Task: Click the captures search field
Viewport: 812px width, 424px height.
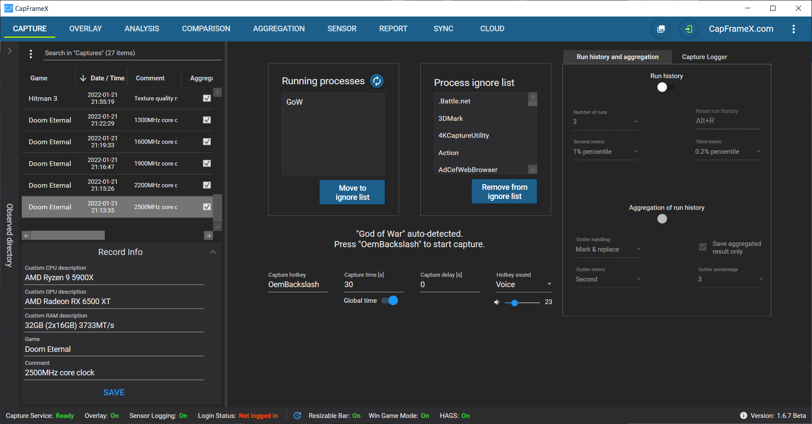Action: pos(133,53)
